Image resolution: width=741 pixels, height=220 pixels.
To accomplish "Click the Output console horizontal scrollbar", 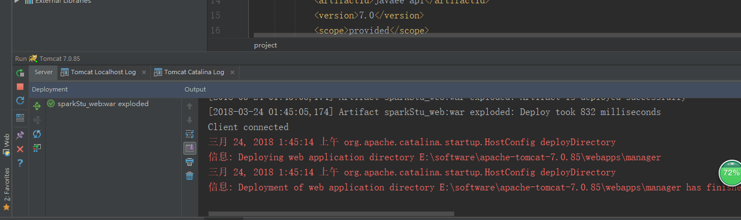I will click(x=331, y=213).
